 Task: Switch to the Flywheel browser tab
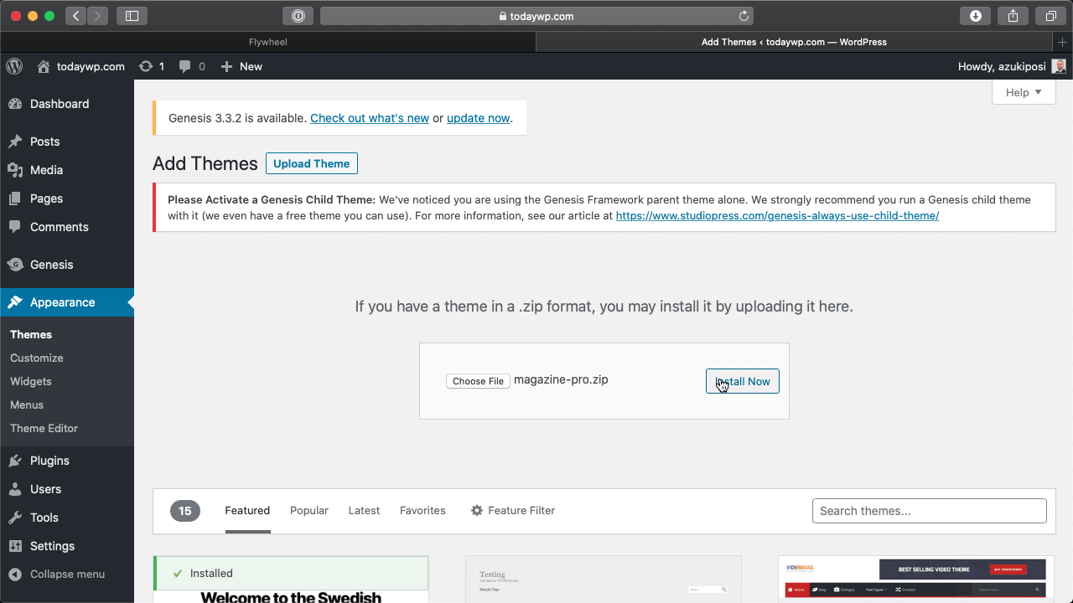point(268,42)
